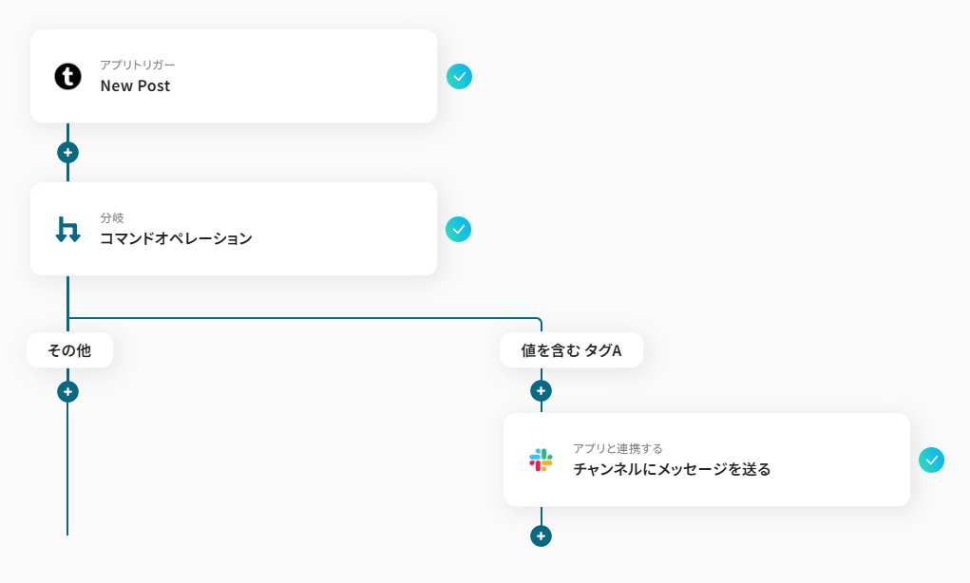Select the 値を含む タグA branch label
The width and height of the screenshot is (970, 583).
pos(571,350)
